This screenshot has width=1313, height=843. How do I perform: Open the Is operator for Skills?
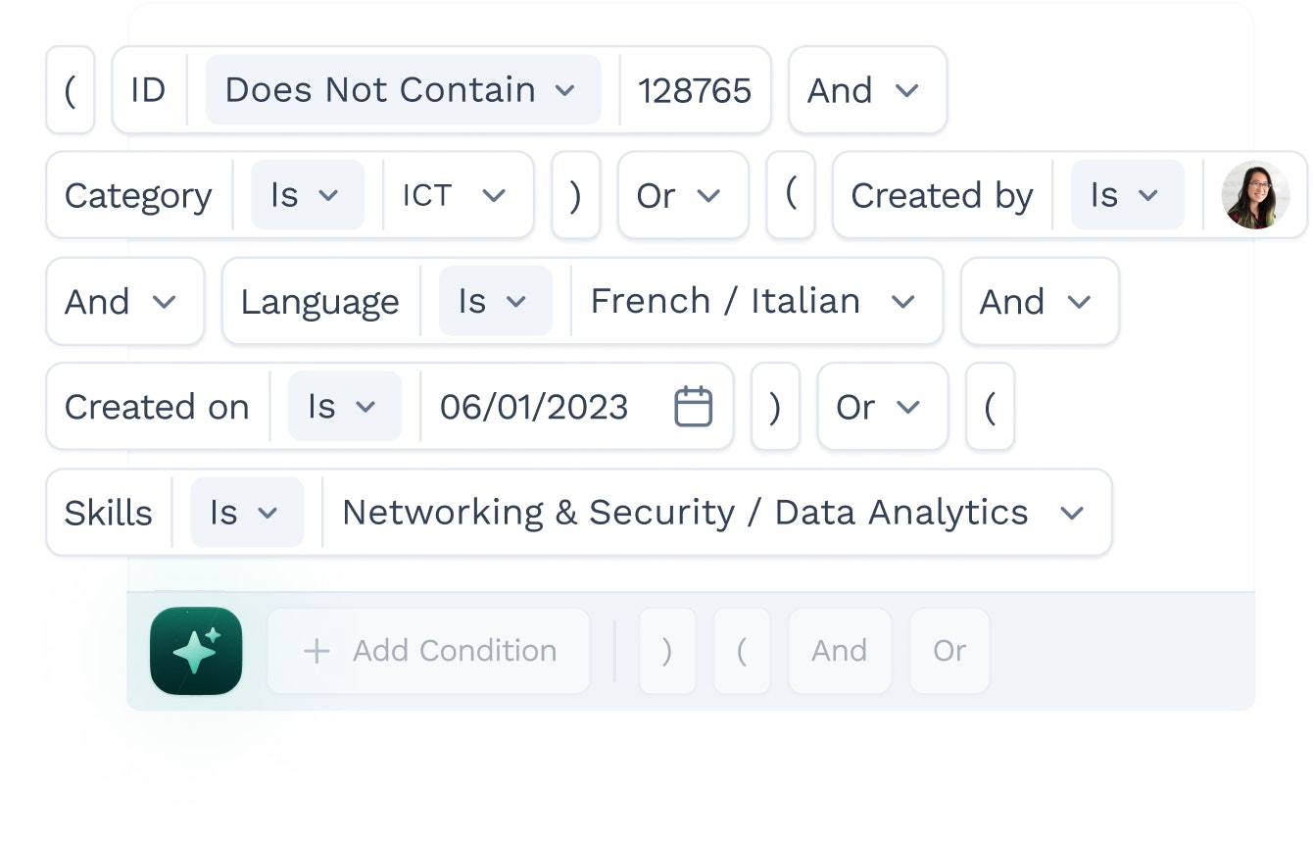[x=247, y=513]
